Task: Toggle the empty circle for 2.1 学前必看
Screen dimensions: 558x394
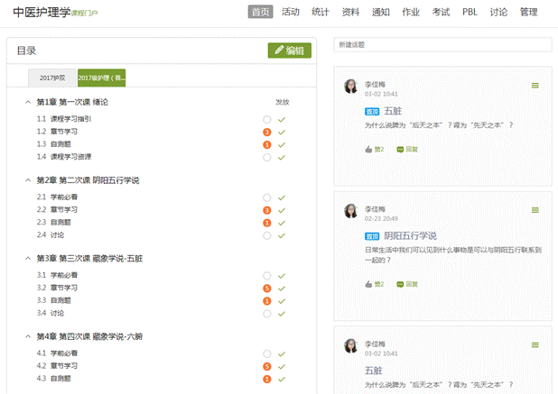Action: [267, 197]
